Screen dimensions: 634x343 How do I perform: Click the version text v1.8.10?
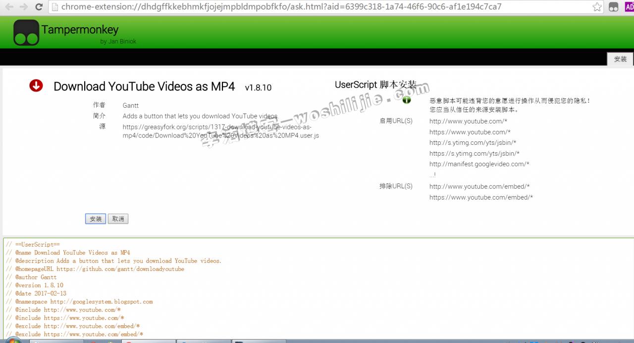tap(258, 87)
